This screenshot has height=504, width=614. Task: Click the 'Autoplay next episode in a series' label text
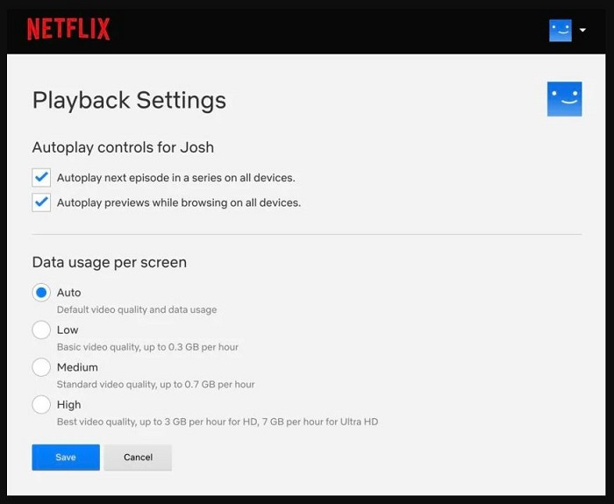pos(175,178)
